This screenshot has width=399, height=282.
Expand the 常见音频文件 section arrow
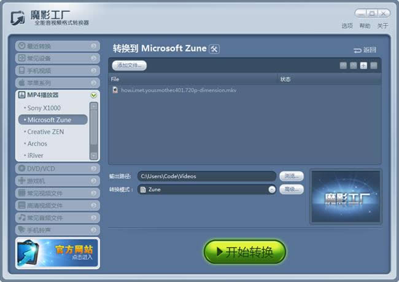point(94,217)
